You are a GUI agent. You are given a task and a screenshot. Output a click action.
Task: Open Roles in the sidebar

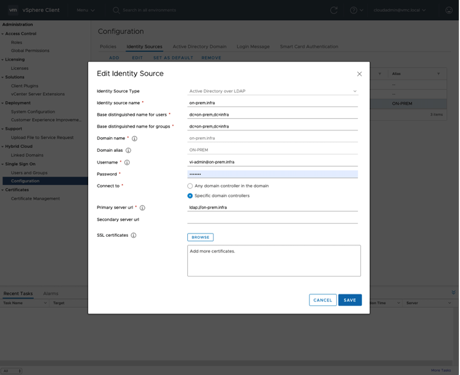point(17,43)
